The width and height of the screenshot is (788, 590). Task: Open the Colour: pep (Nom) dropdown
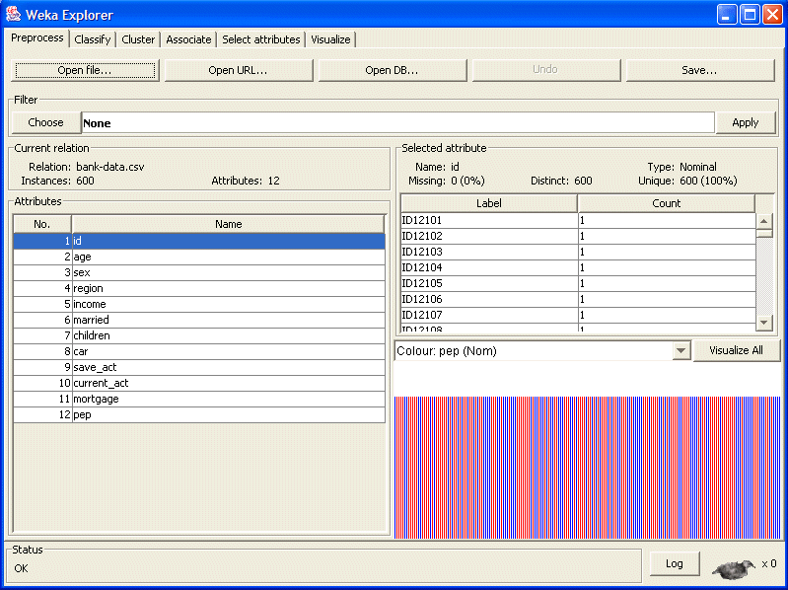[680, 351]
